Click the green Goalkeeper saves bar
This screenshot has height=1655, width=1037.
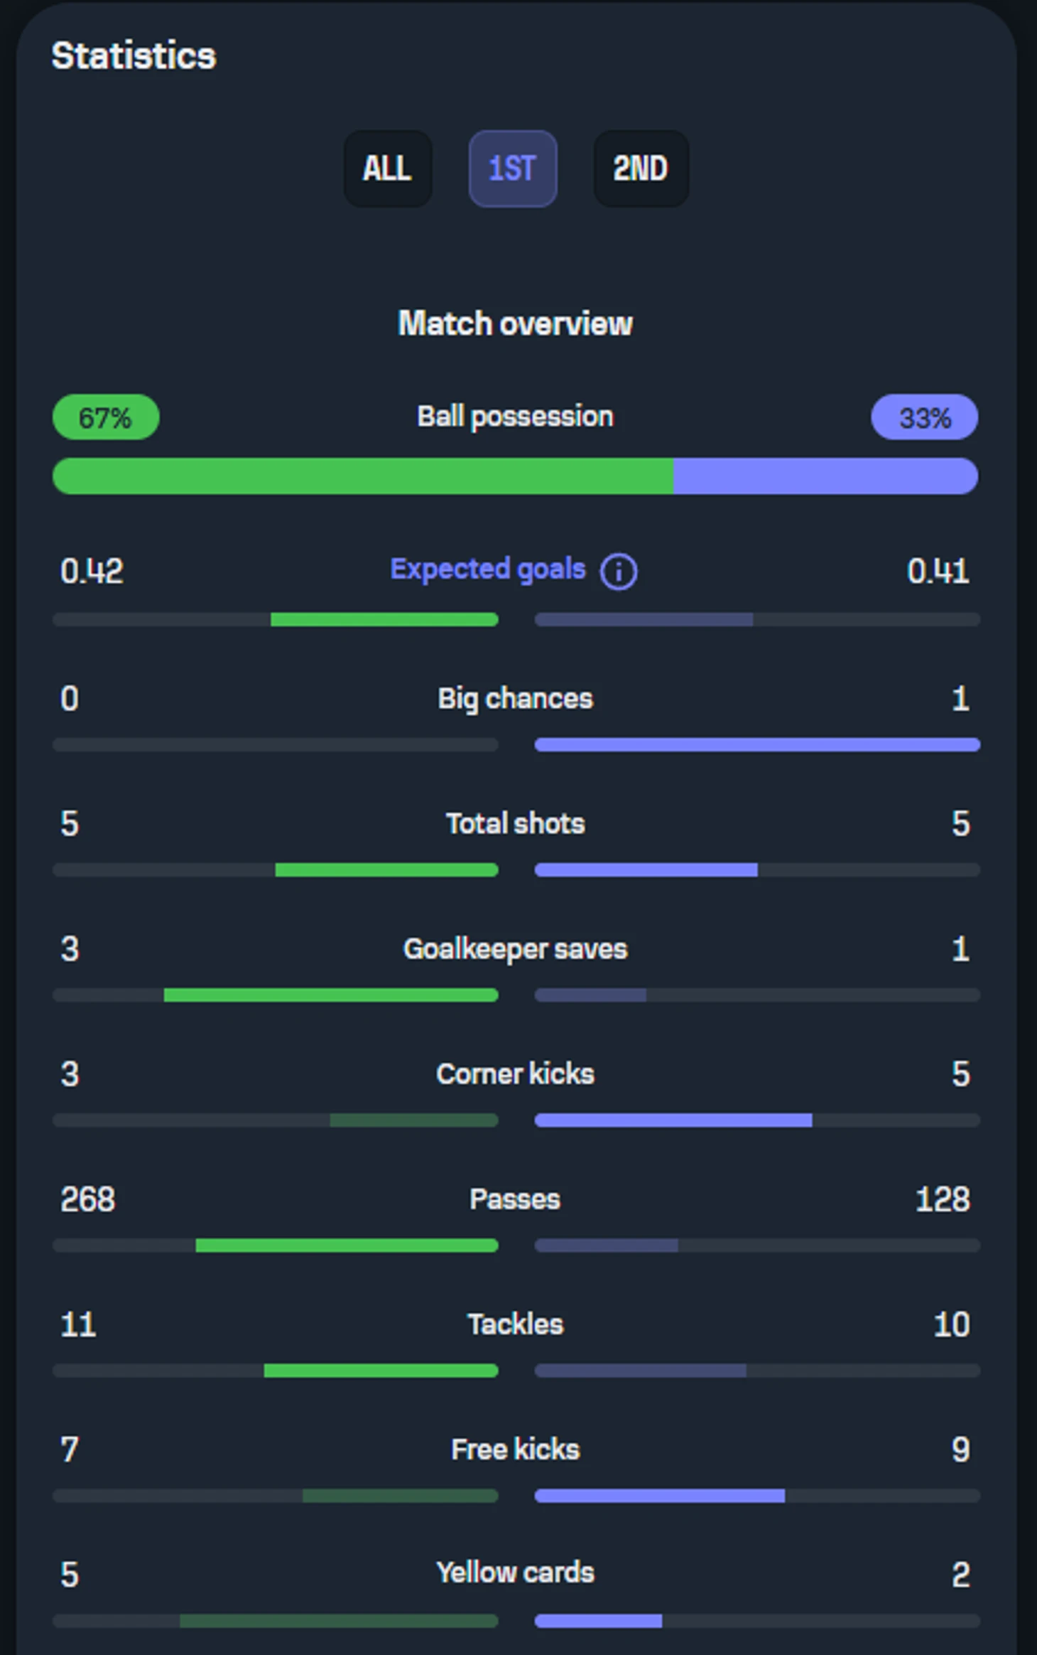pyautogui.click(x=331, y=995)
